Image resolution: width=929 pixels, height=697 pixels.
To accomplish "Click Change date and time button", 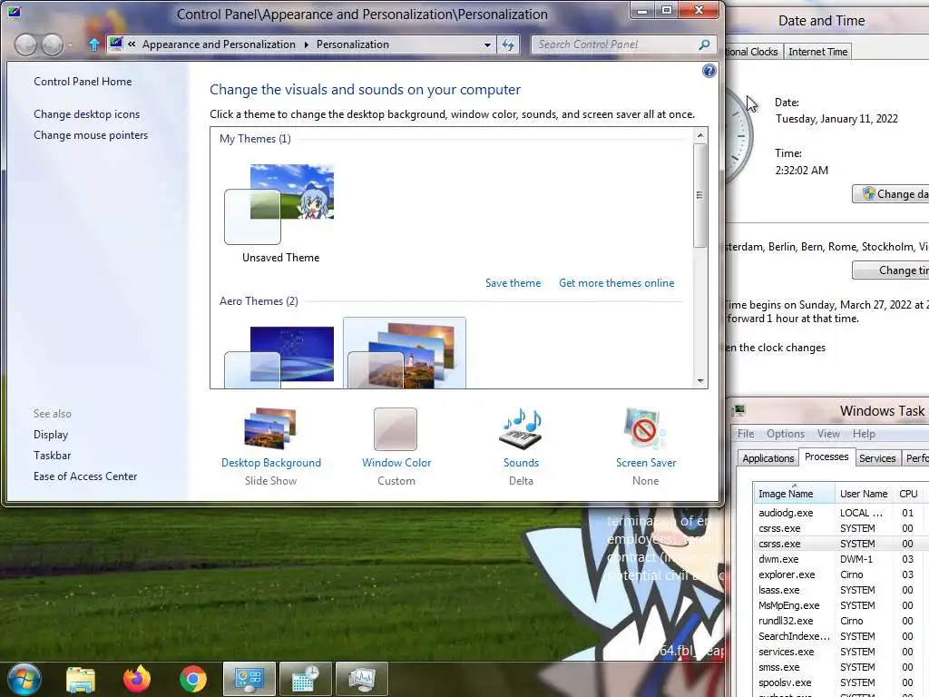I will click(891, 194).
